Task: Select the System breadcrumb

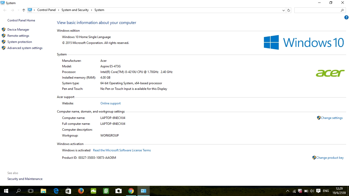Action: pos(99,10)
